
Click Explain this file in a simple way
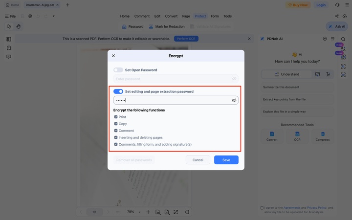[x=297, y=111]
